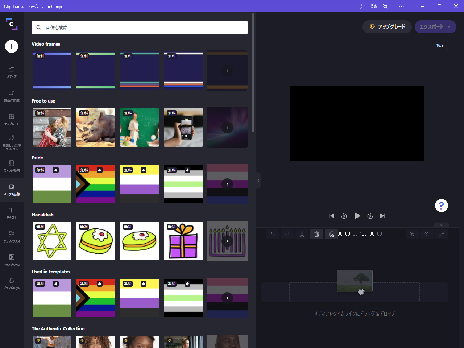Click the stock images panel scrollbar
This screenshot has width=464, height=348.
253,72
